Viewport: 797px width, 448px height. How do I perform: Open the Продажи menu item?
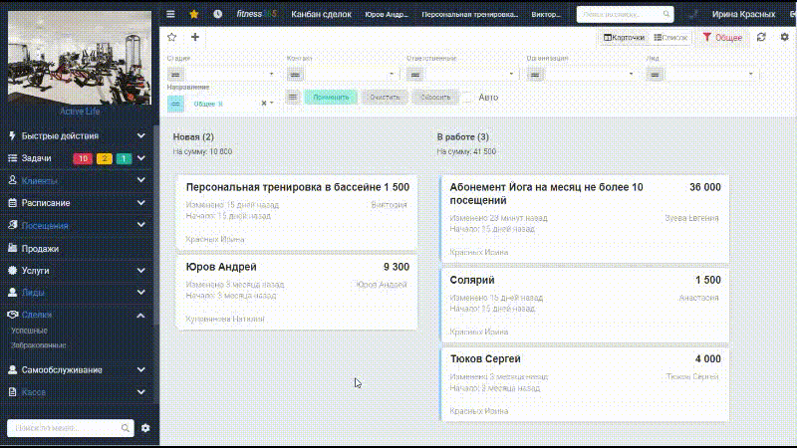[40, 248]
